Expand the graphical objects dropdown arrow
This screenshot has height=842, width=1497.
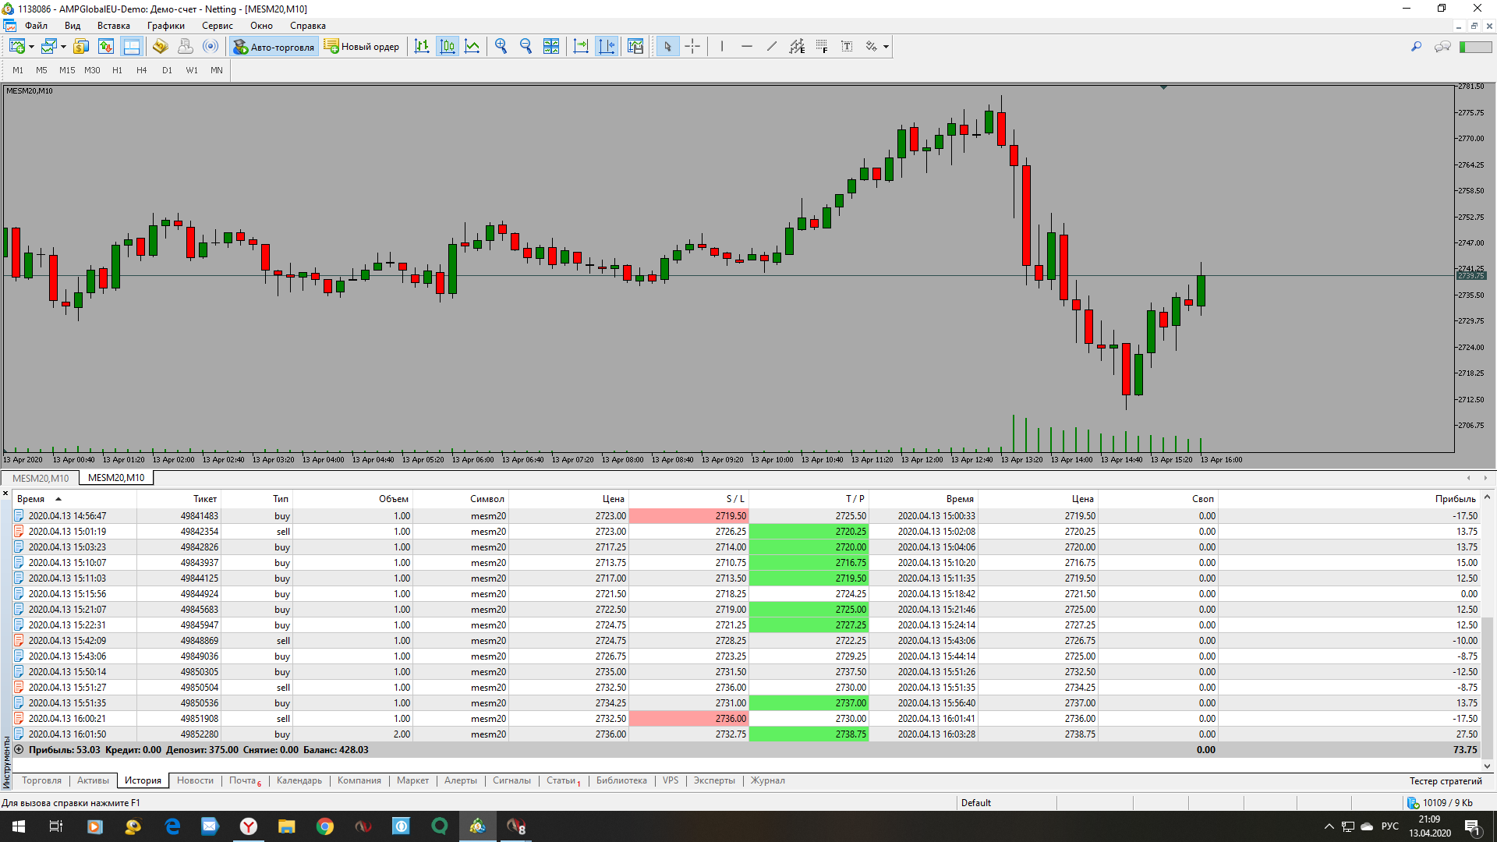[886, 48]
